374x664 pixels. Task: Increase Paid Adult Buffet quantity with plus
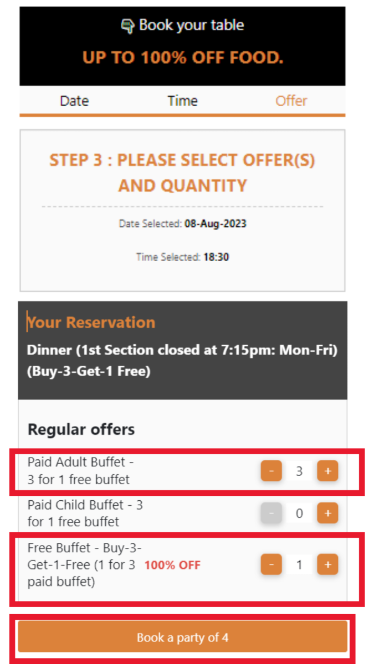pyautogui.click(x=327, y=471)
